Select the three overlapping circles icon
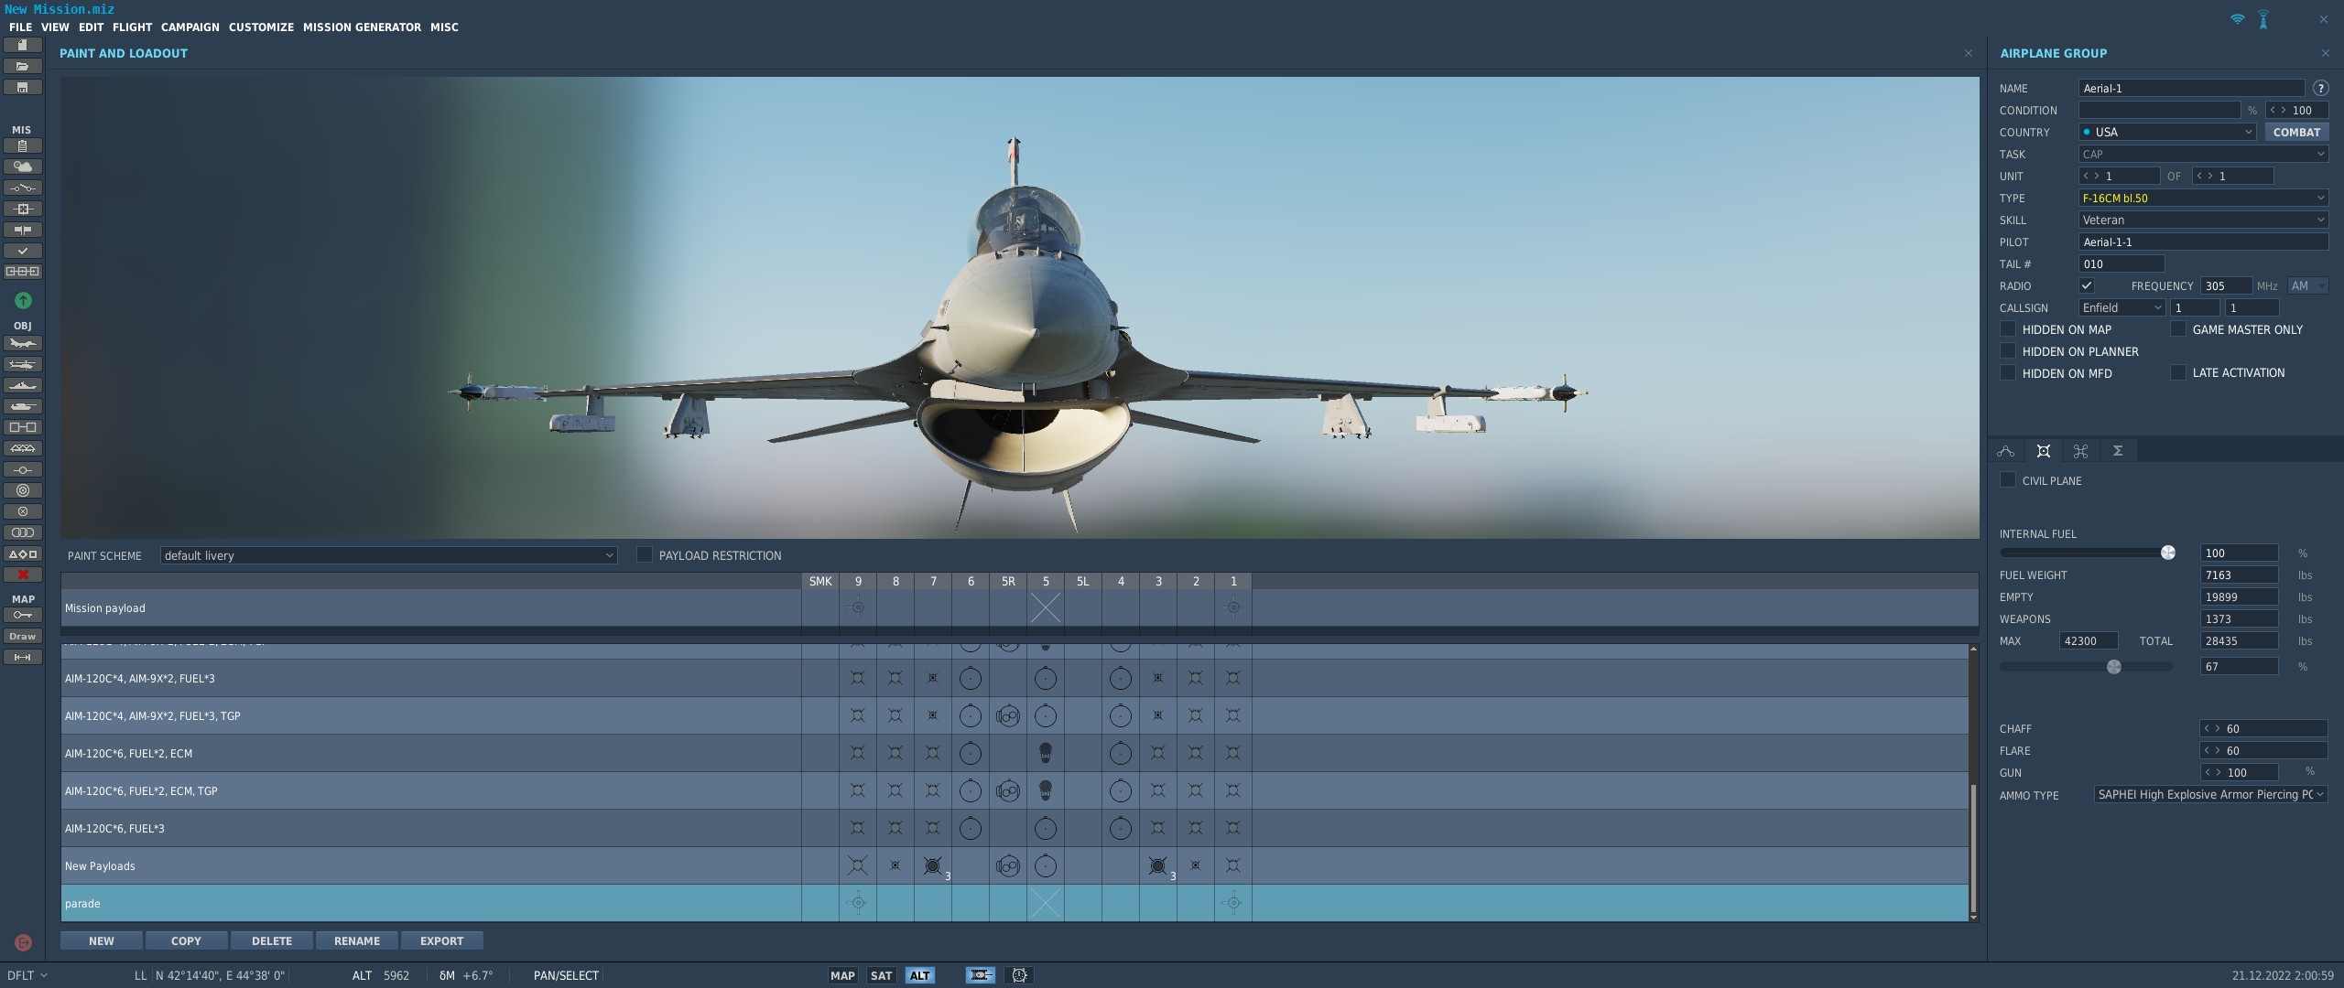The image size is (2344, 988). 23,532
